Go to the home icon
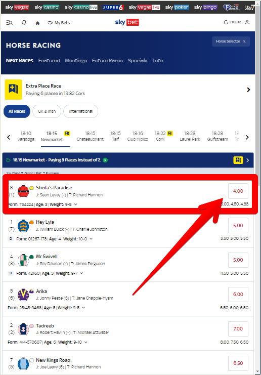This screenshot has width=261, height=375. (37, 23)
